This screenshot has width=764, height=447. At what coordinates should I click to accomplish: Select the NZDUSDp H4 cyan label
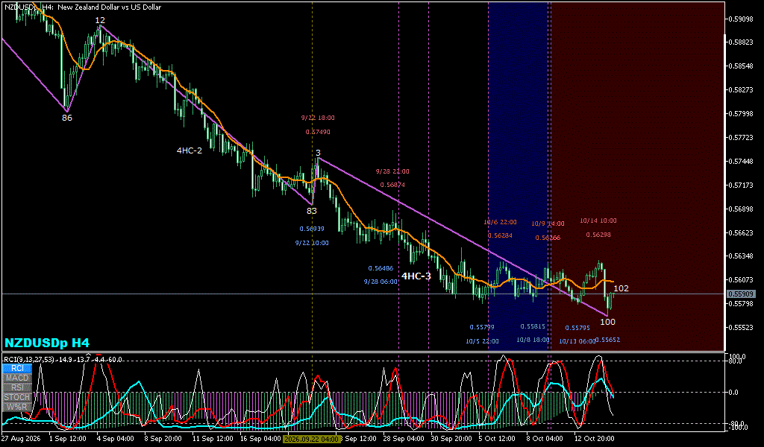click(x=47, y=343)
